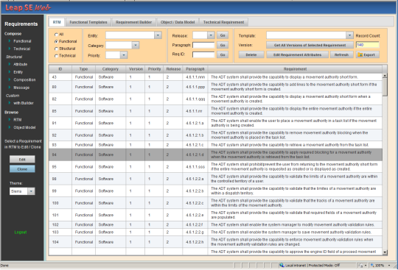Sort by the Release column header

click(173, 69)
